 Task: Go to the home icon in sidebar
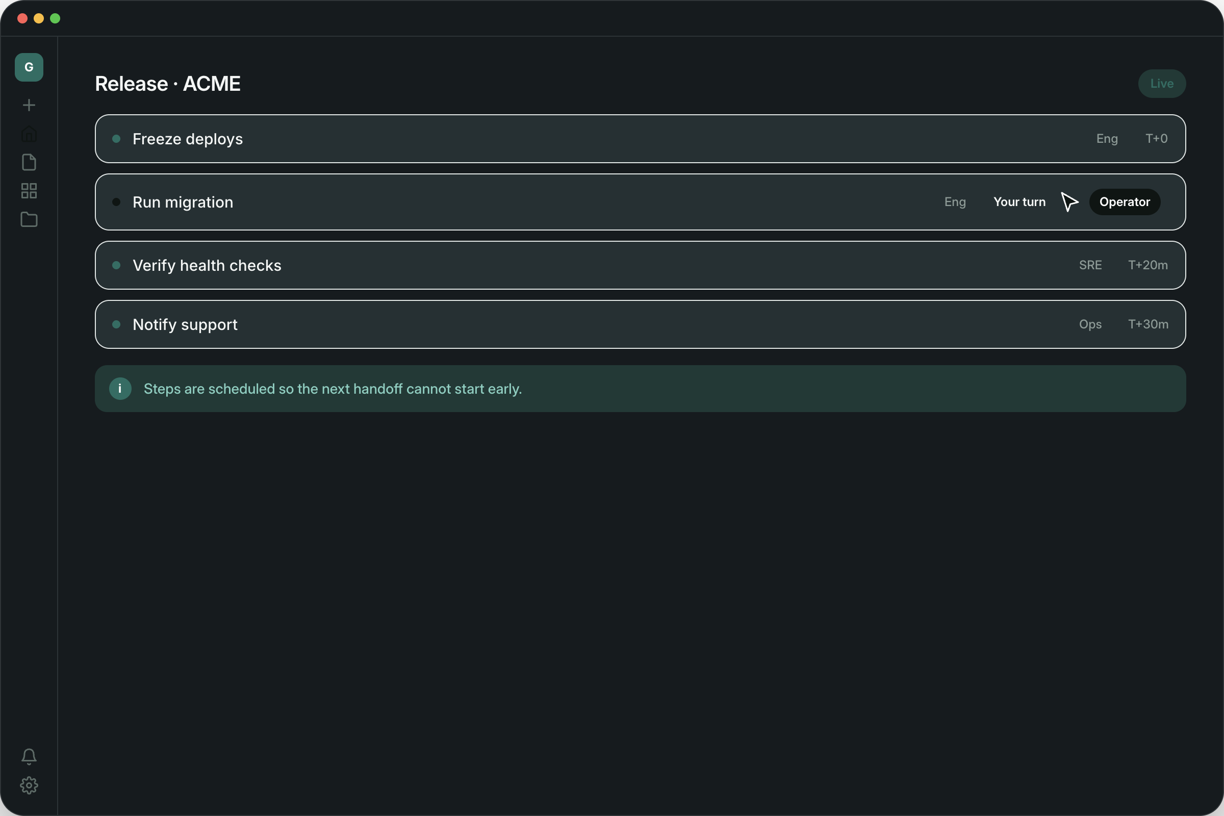point(29,134)
